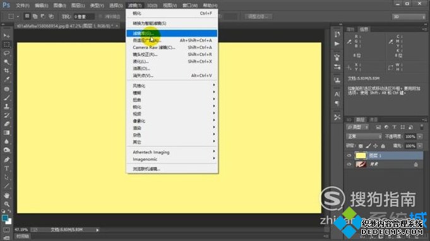Select the Dodge tool
Screen dimensions: 430x241
pyautogui.click(x=6, y=150)
